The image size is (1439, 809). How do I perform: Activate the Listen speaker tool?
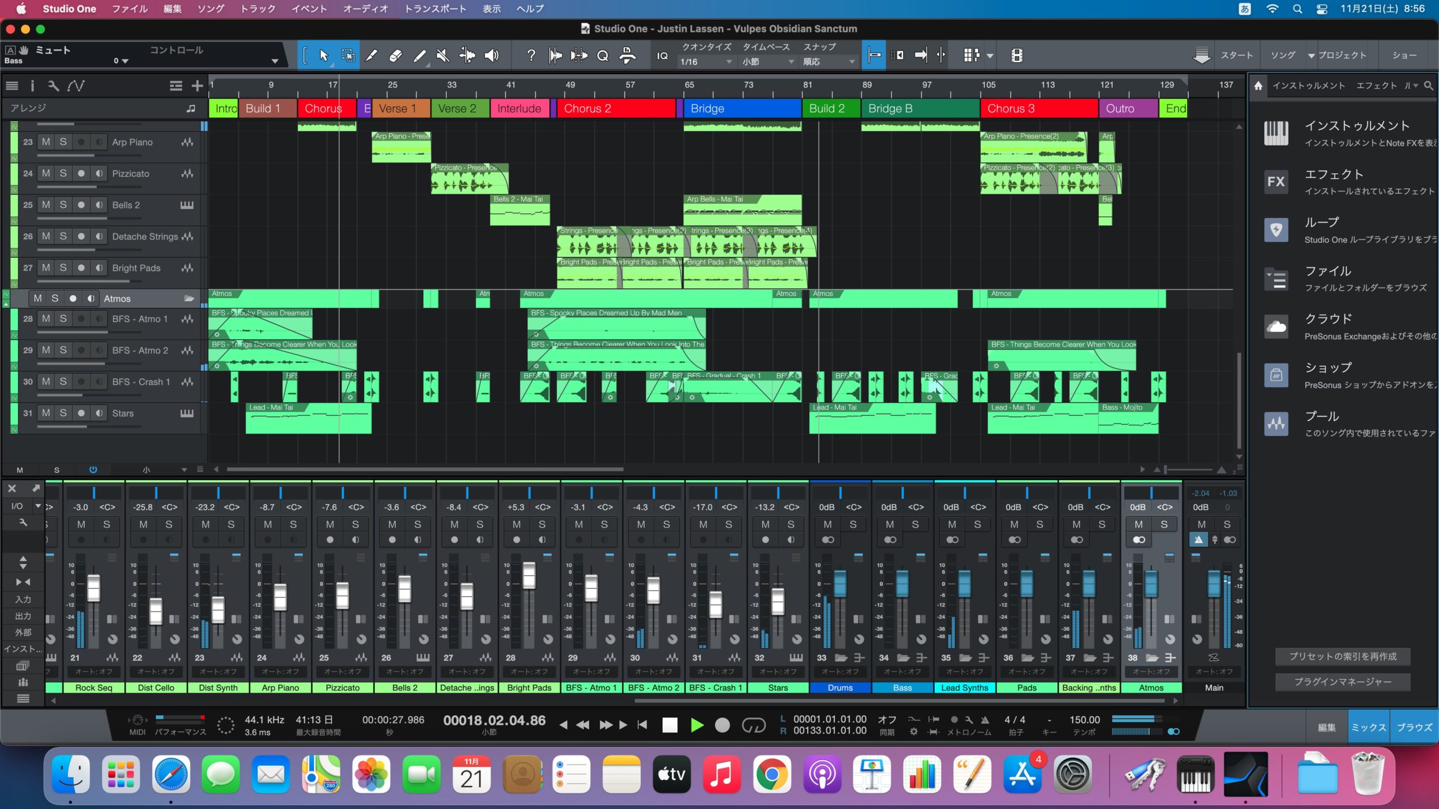(492, 55)
